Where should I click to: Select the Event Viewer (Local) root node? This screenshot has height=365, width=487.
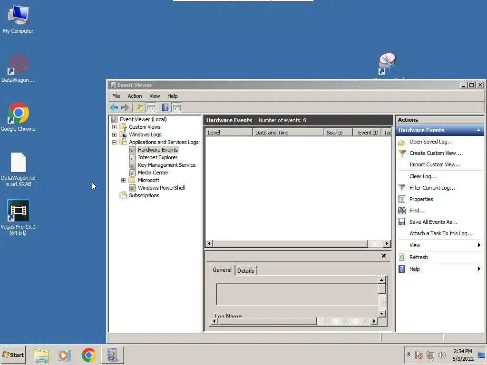143,119
